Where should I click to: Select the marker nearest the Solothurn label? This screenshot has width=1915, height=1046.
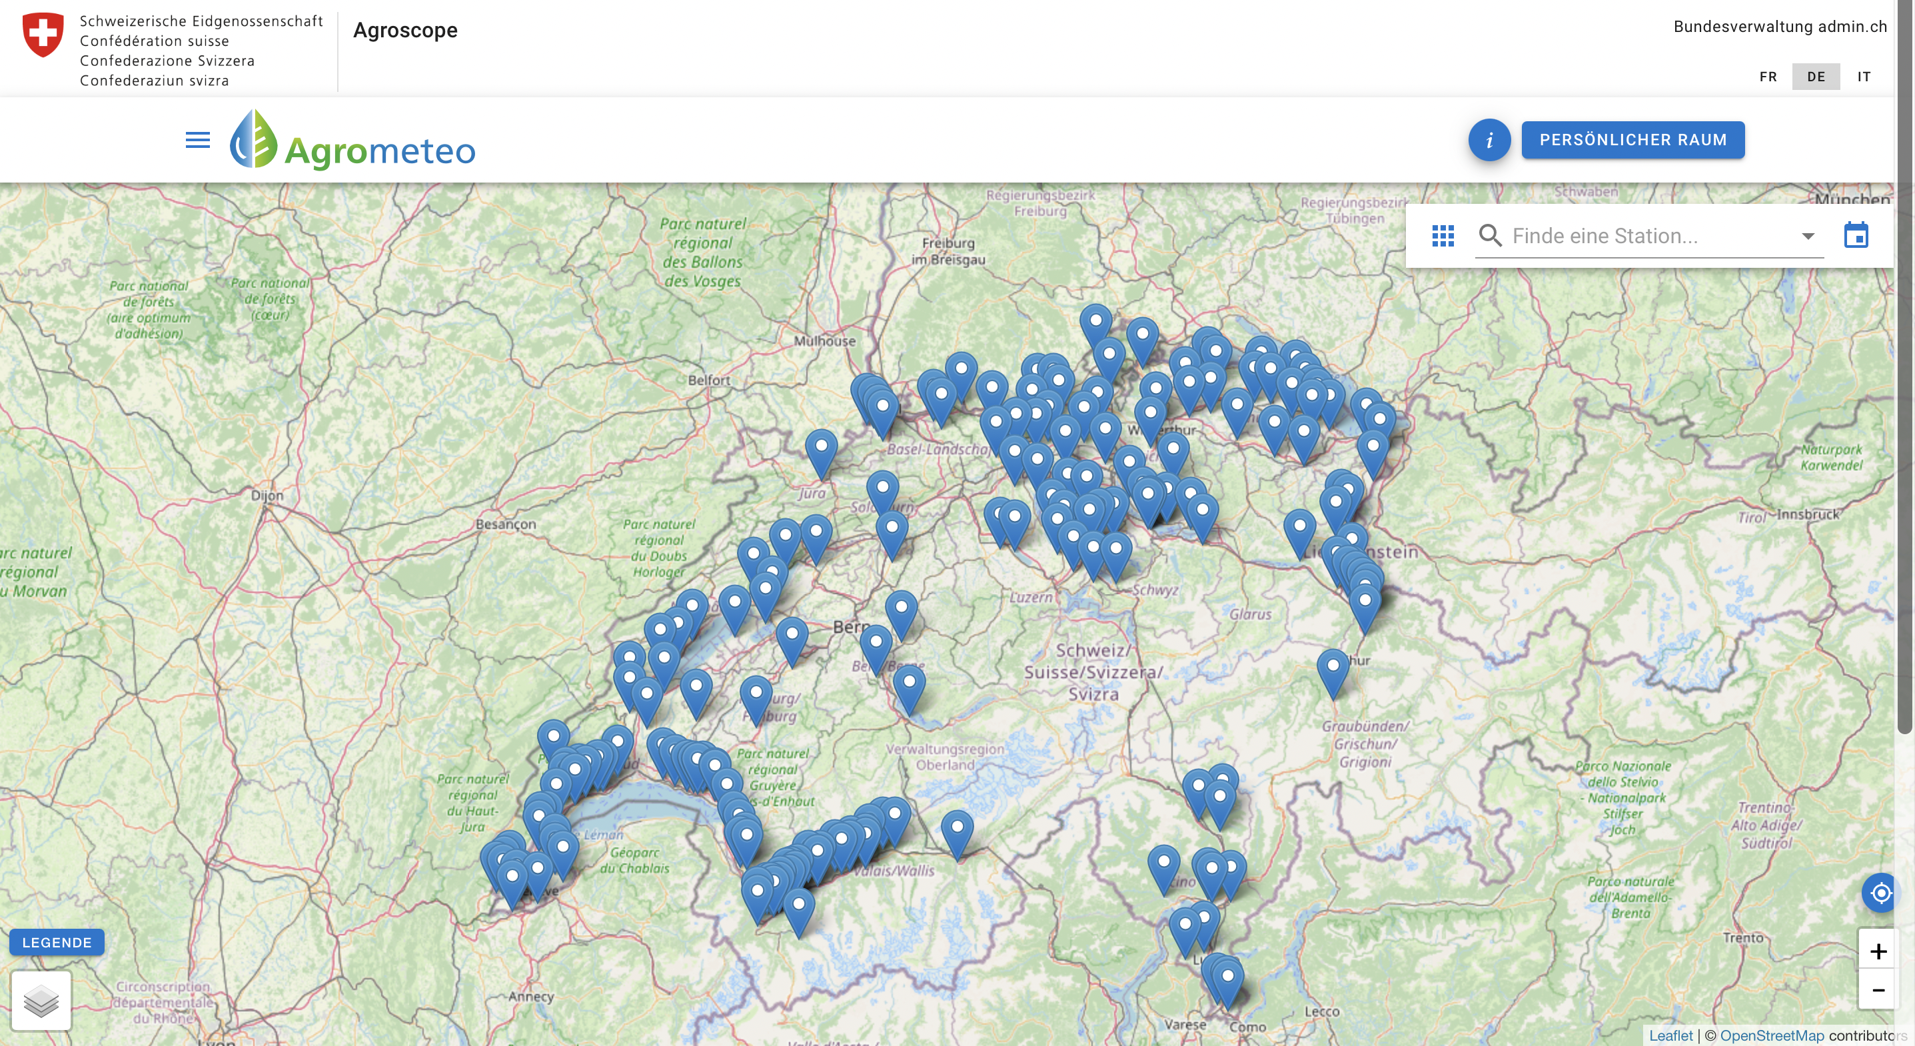click(x=882, y=495)
